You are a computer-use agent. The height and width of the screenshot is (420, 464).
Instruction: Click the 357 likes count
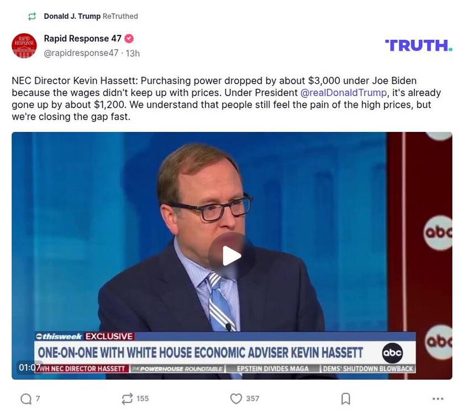point(252,398)
